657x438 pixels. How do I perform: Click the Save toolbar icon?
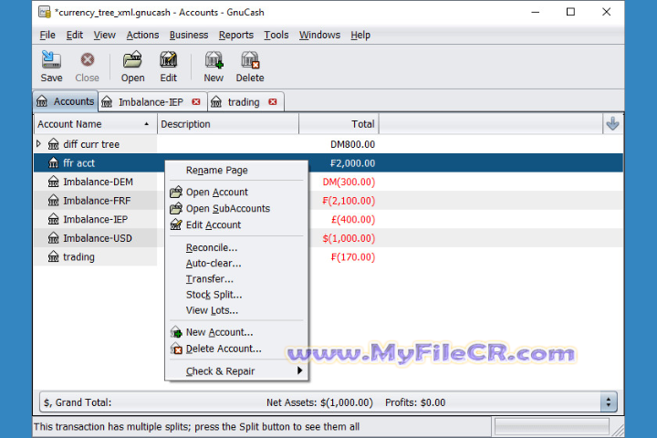tap(51, 60)
